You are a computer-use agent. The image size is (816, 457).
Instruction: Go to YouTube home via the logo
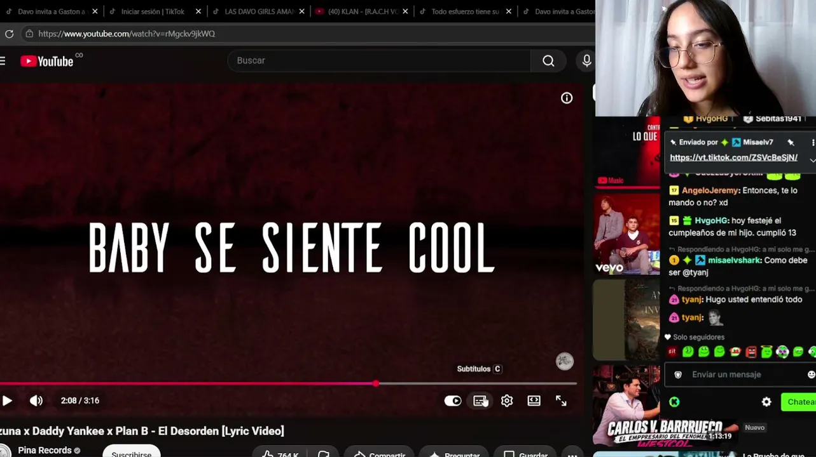click(47, 61)
